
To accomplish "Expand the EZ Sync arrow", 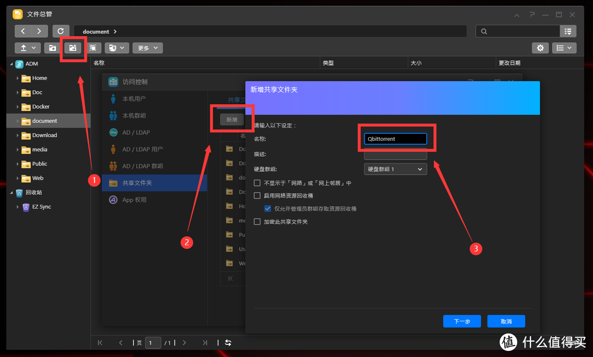I will coord(18,207).
